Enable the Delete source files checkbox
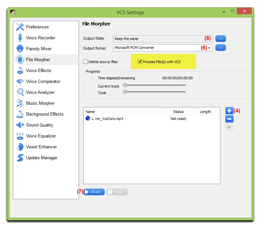This screenshot has width=261, height=228. (86, 62)
